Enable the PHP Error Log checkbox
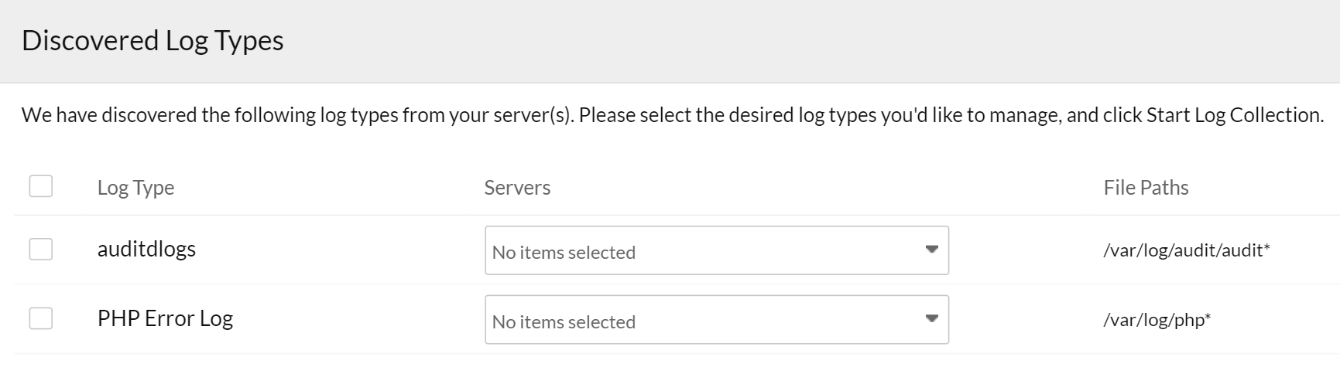 (41, 318)
